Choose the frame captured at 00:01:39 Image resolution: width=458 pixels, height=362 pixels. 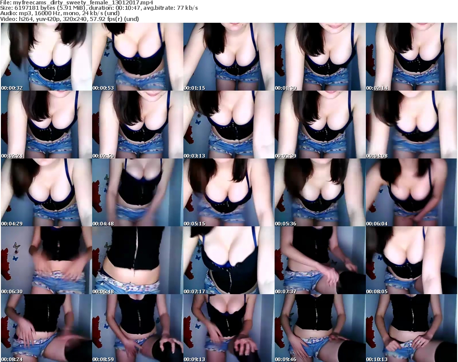(320, 57)
